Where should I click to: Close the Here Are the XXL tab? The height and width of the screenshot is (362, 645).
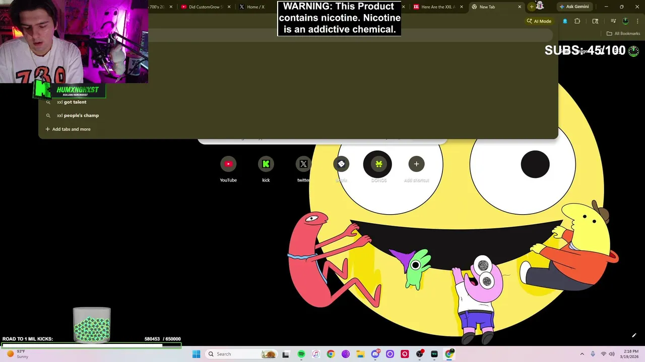tap(461, 7)
